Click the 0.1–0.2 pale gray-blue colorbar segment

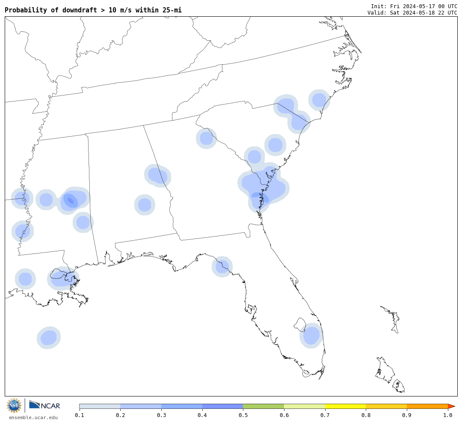[100, 406]
